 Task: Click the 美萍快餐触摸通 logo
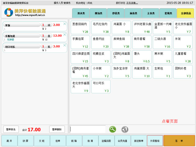point(25,12)
